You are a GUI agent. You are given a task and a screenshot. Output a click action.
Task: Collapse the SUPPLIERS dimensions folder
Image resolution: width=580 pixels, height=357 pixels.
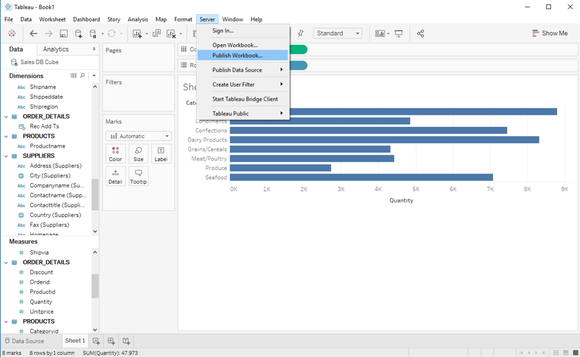point(6,156)
